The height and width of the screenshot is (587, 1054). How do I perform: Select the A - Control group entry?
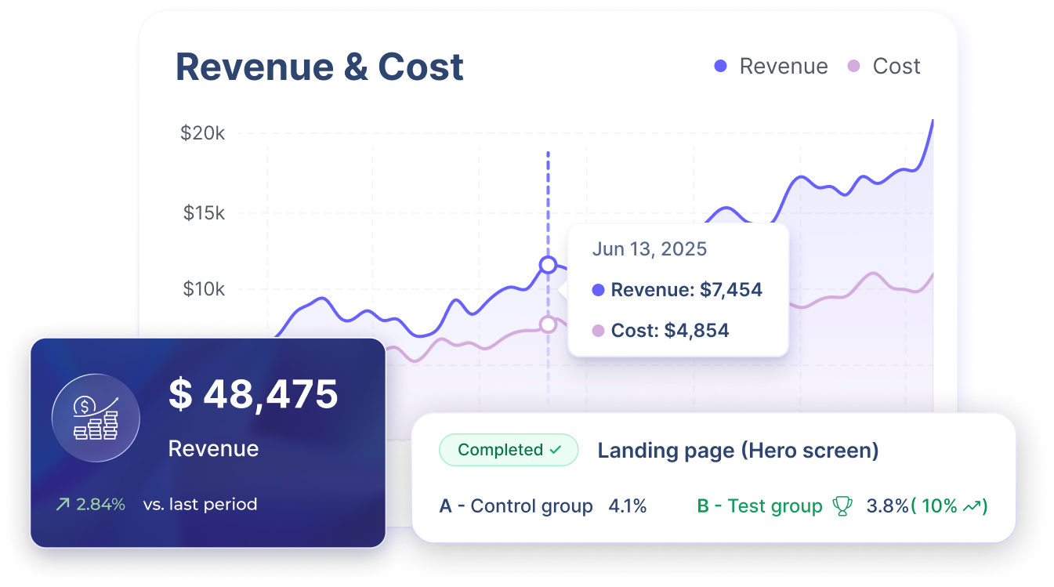tap(517, 505)
